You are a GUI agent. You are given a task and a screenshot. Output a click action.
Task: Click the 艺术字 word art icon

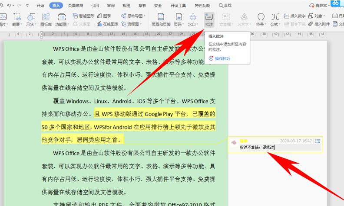[244, 17]
